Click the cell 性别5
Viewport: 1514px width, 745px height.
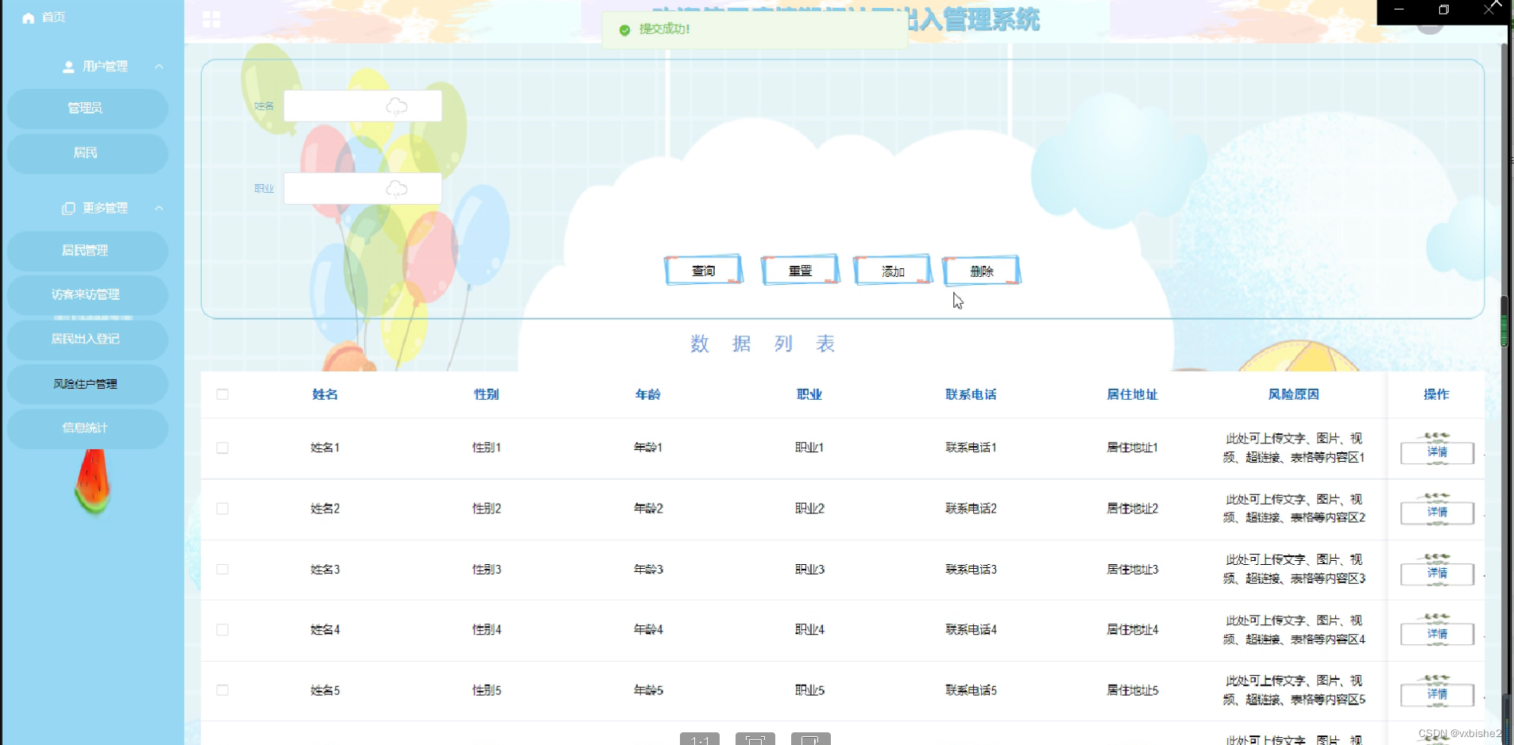(x=486, y=690)
